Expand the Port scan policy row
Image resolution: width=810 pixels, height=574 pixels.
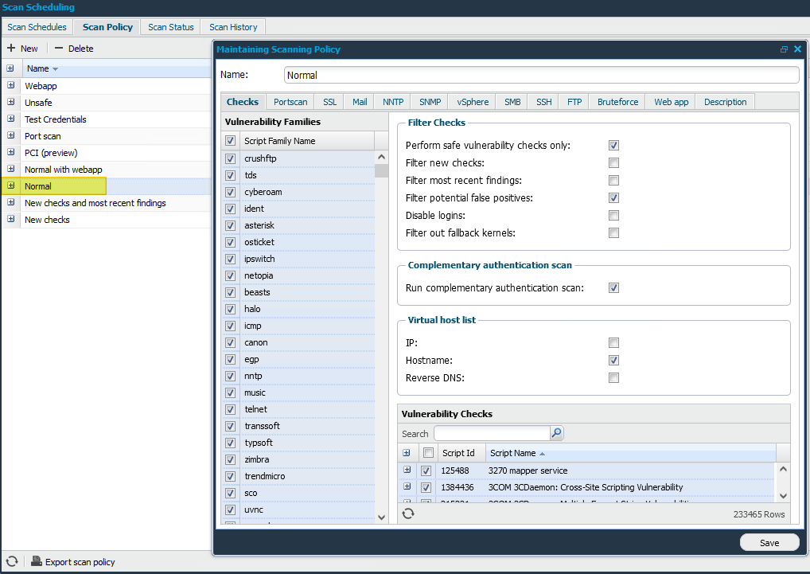click(x=10, y=136)
